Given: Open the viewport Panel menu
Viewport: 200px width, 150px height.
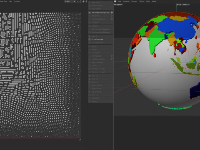Looking at the screenshot, I should coord(154,1).
